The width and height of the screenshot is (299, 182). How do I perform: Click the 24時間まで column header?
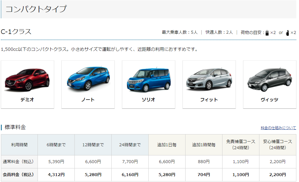(130, 145)
